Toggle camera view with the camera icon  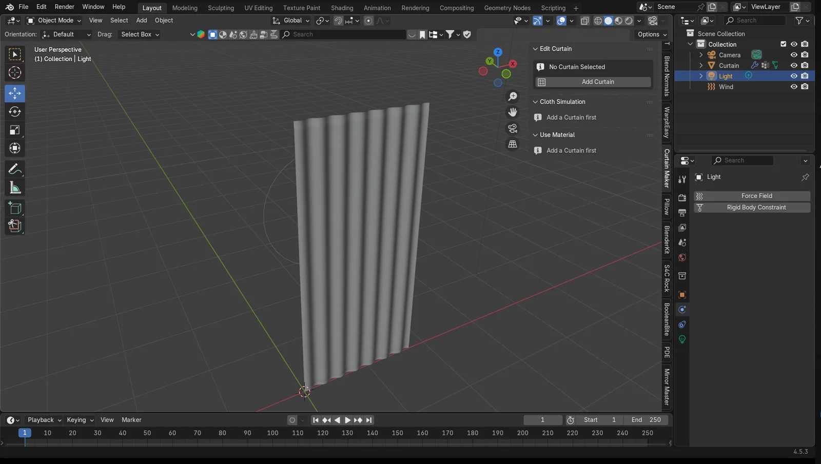(513, 128)
